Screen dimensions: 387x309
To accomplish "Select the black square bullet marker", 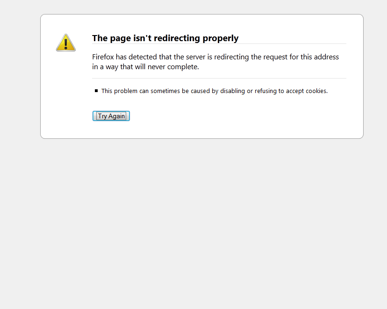I will coord(96,91).
